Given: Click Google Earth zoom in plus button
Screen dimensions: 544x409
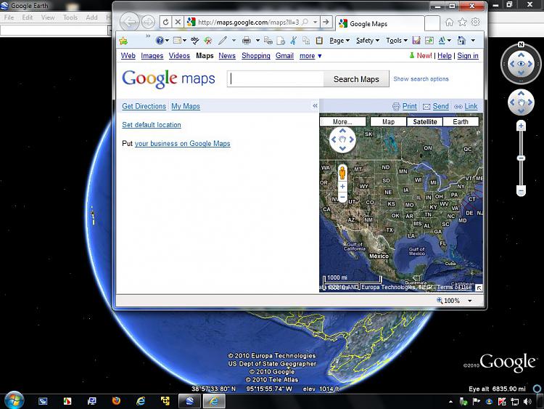Looking at the screenshot, I should (x=521, y=126).
